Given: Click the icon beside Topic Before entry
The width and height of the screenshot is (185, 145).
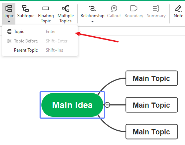Looking at the screenshot, I should tap(9, 41).
